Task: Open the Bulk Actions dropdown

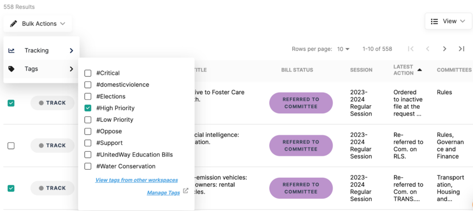Action: point(38,23)
